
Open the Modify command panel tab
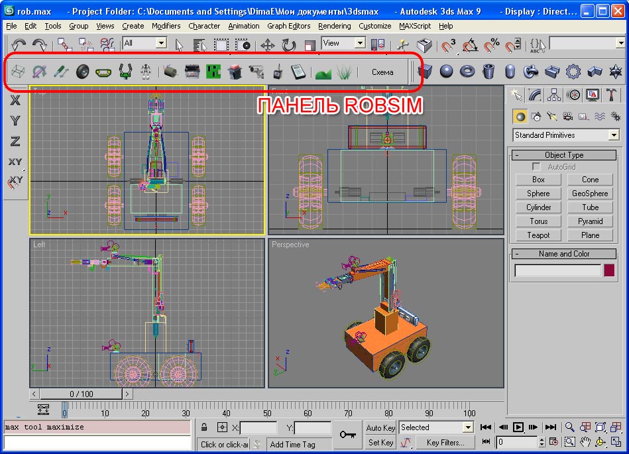(535, 95)
